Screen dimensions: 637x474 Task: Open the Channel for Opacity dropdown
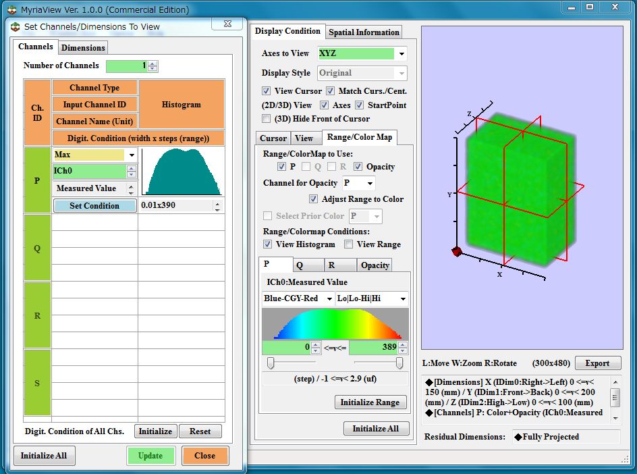(x=369, y=183)
